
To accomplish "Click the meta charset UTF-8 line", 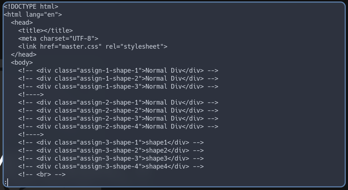I will [58, 39].
